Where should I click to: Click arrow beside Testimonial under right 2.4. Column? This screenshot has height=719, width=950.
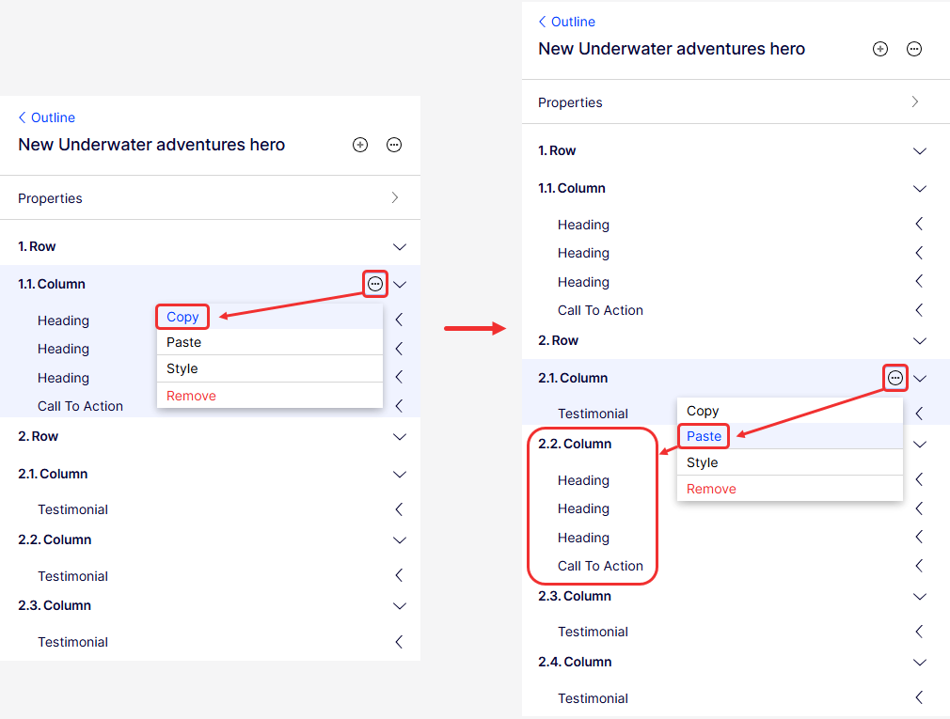[919, 697]
